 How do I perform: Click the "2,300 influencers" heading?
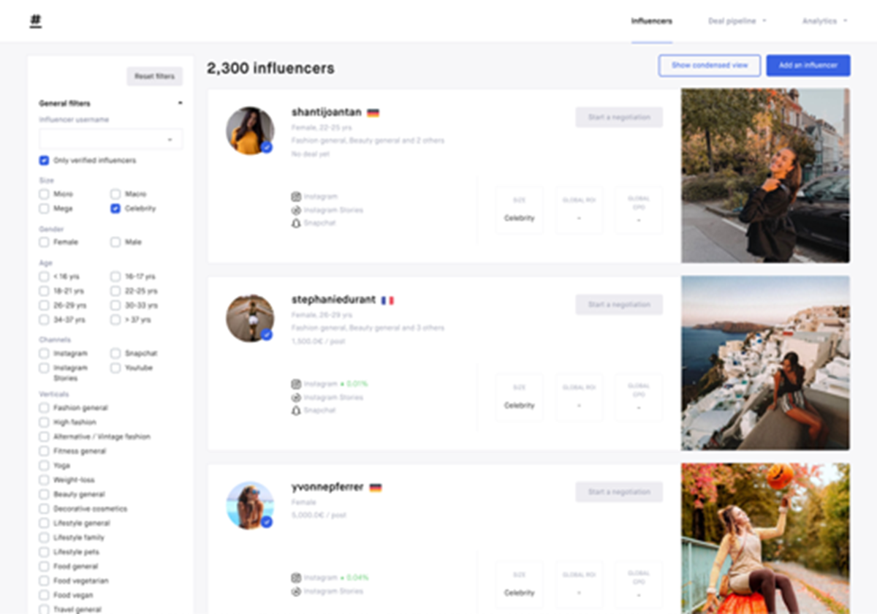pyautogui.click(x=270, y=69)
